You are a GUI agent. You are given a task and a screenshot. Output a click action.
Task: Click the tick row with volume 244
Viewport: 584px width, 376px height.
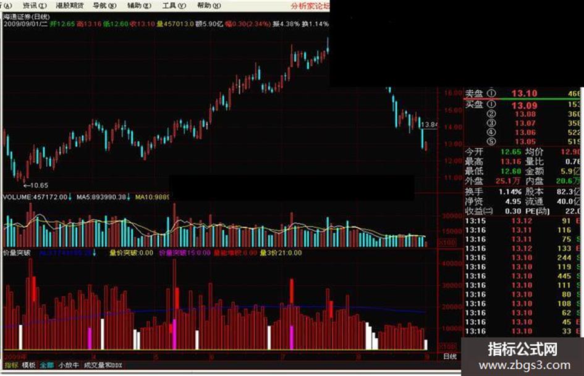pyautogui.click(x=523, y=257)
